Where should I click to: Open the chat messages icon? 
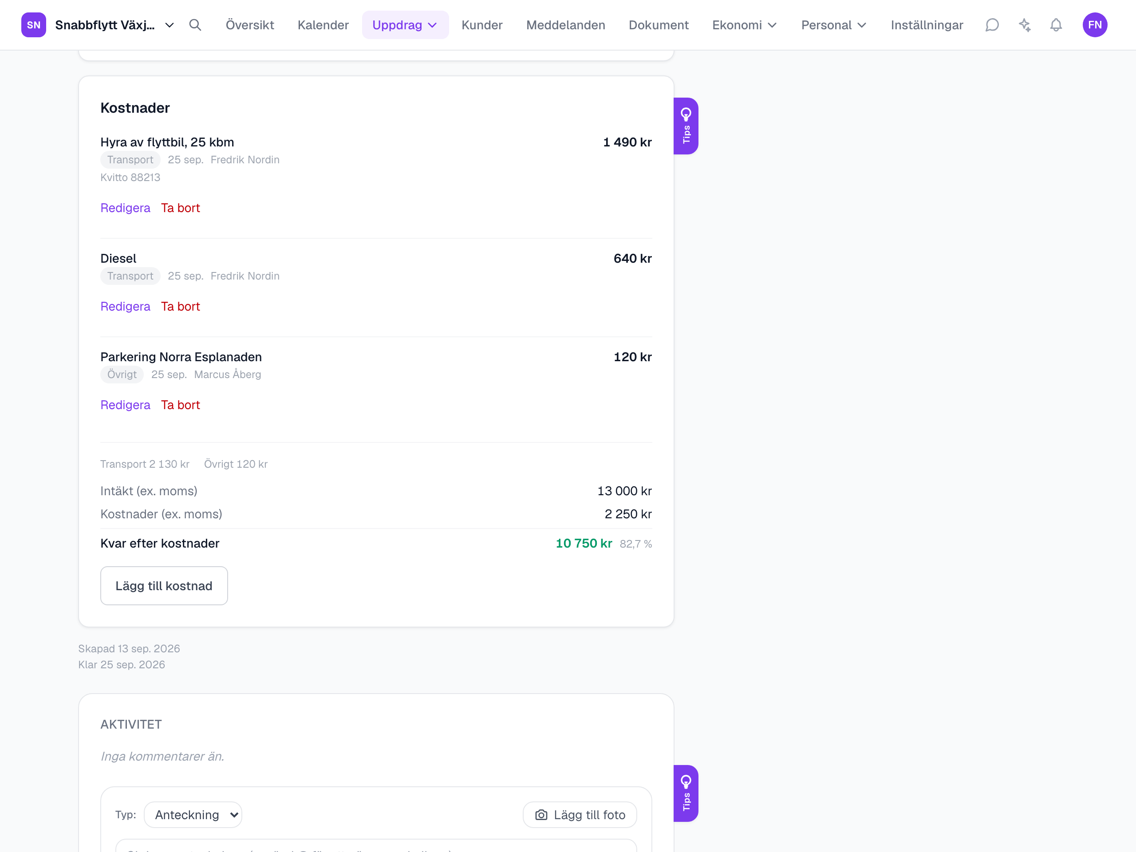[x=992, y=25]
